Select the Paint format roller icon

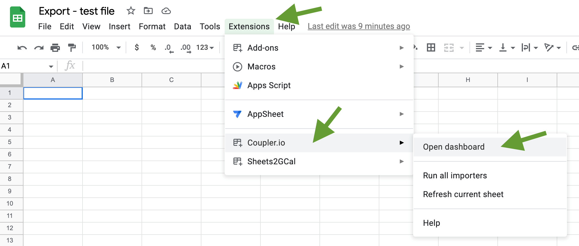coord(72,47)
